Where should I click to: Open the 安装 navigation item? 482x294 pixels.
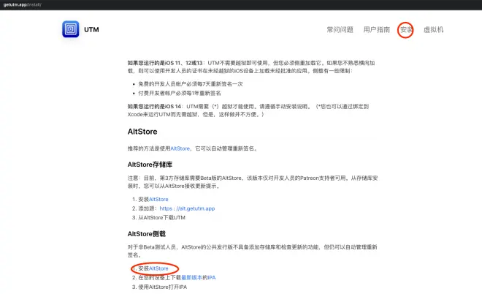[x=406, y=29]
